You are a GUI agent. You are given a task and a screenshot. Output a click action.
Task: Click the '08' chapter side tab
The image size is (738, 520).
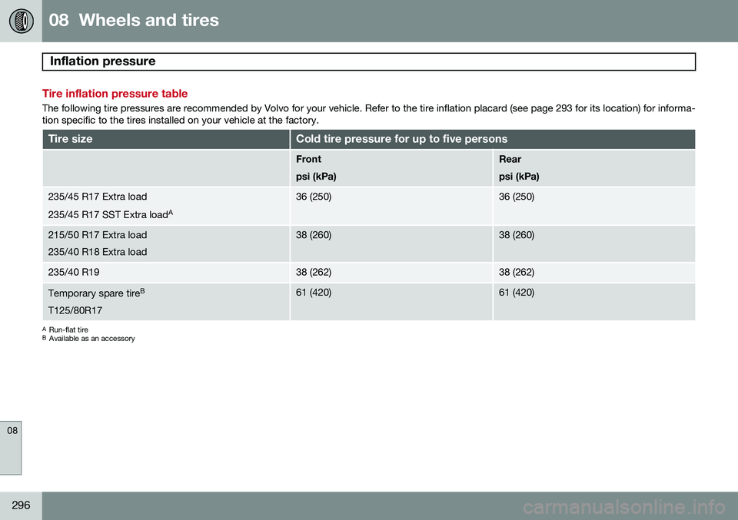[x=11, y=448]
